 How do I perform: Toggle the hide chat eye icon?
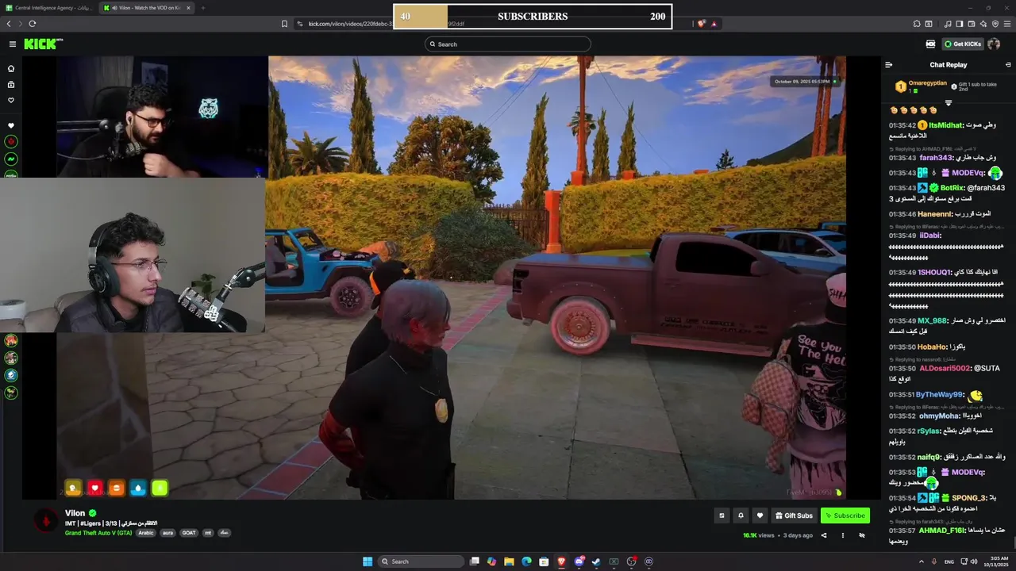click(862, 535)
